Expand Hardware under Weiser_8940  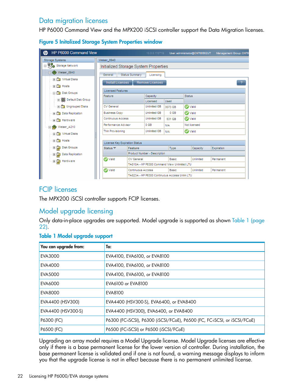[54, 120]
